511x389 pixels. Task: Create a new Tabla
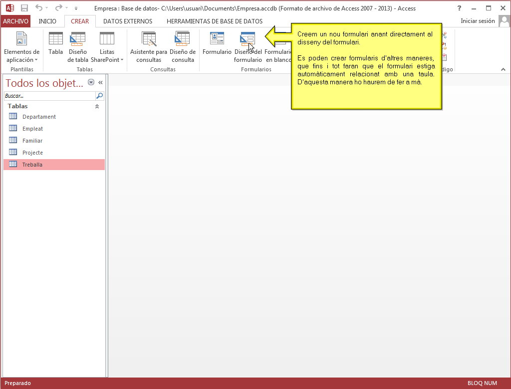(55, 43)
